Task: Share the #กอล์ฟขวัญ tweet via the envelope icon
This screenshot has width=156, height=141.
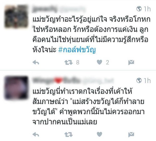Action: (x=131, y=62)
